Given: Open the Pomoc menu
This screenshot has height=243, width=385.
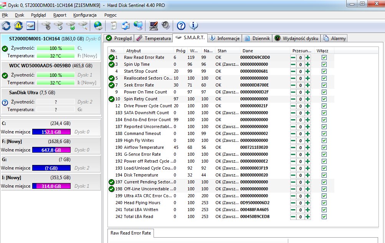Looking at the screenshot, I should (110, 15).
